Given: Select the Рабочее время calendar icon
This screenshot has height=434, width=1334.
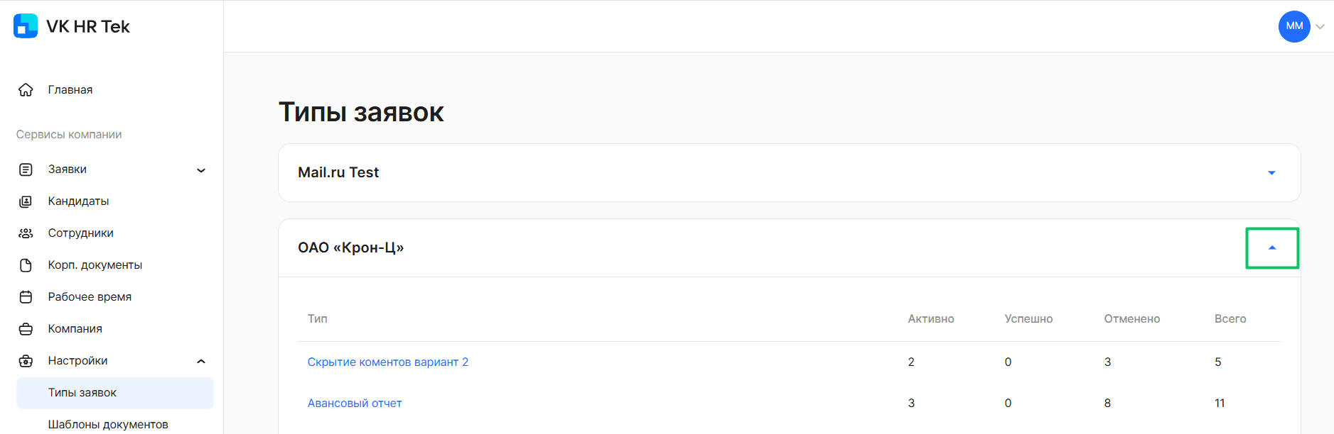Looking at the screenshot, I should (26, 297).
